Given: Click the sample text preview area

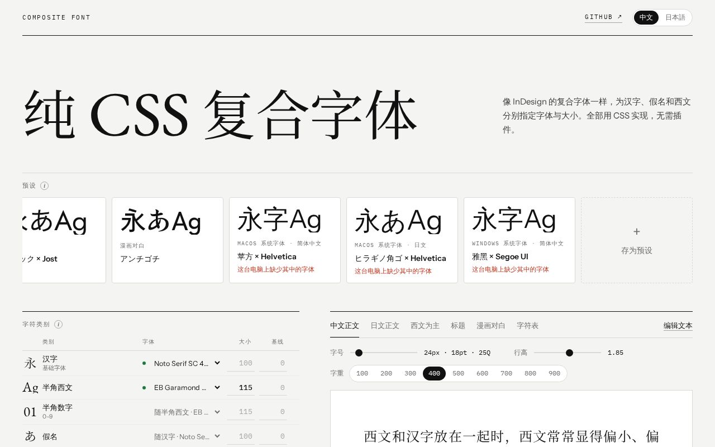Looking at the screenshot, I should pyautogui.click(x=511, y=419).
